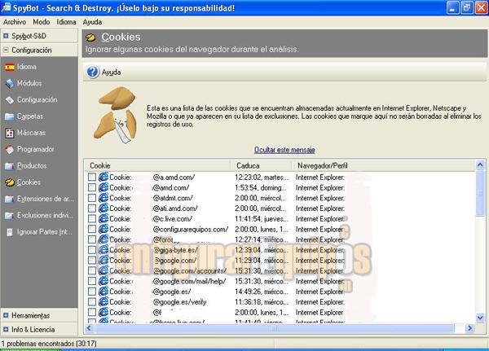Select the @giga-byte.es/ cookie row text
This screenshot has height=351, width=489.
coord(175,250)
